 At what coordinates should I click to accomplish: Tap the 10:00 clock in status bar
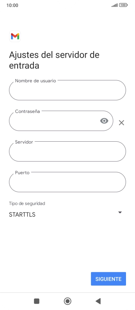[x=12, y=5]
